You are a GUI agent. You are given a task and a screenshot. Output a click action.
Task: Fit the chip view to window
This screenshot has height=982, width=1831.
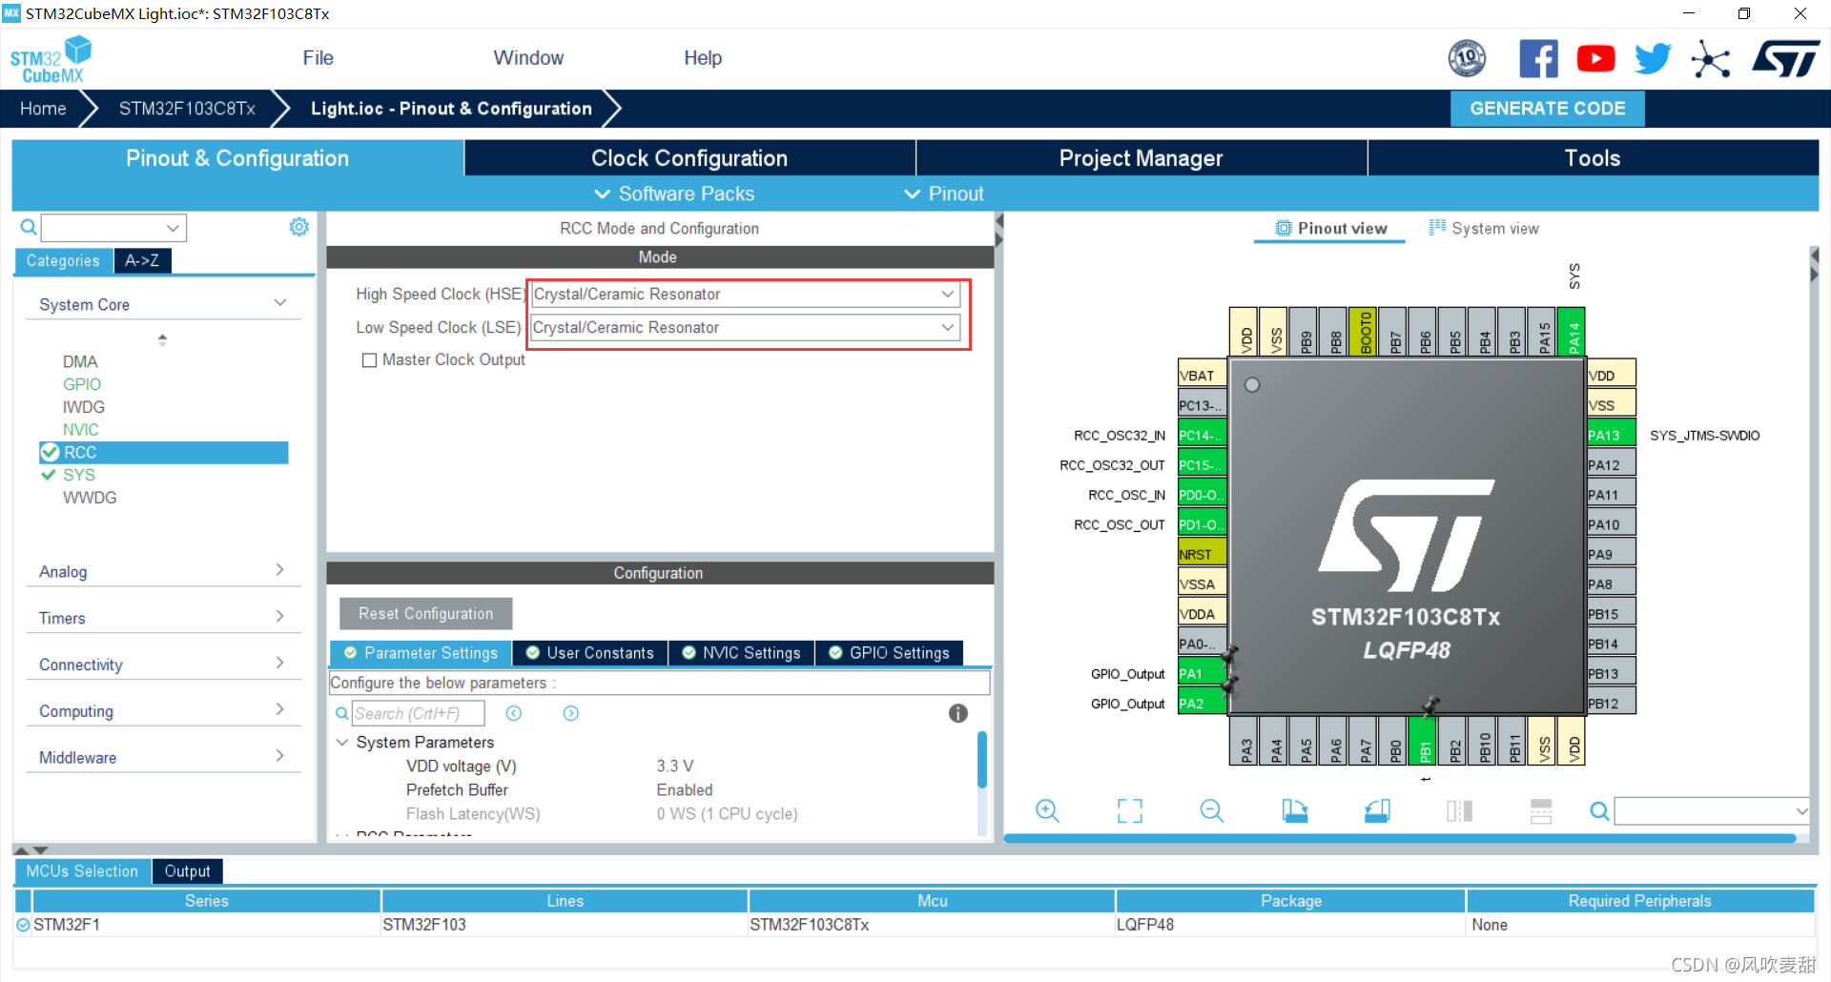pyautogui.click(x=1130, y=811)
